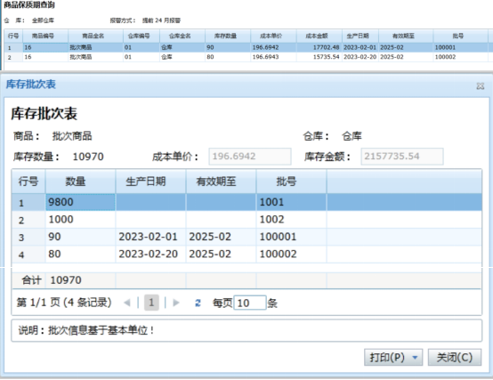Go to previous page arrow
The image size is (493, 380).
tap(127, 303)
